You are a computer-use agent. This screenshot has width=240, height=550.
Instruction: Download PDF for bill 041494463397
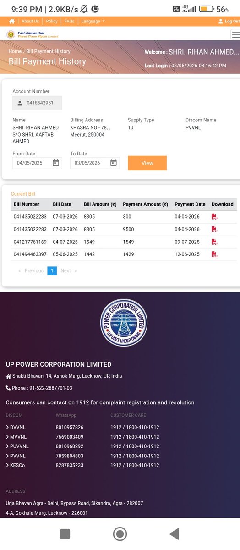point(214,254)
